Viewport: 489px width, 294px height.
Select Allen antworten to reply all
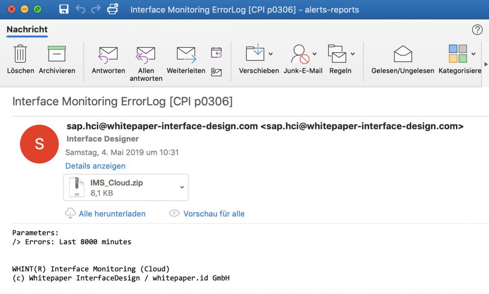pos(146,60)
